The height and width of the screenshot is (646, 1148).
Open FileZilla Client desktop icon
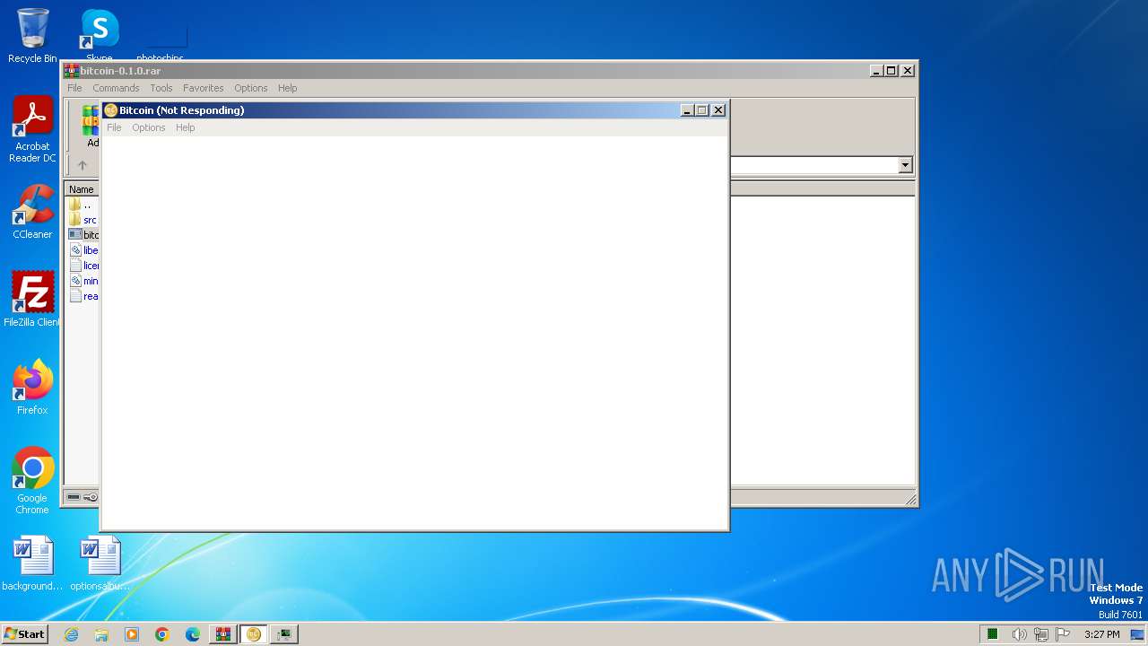point(32,300)
